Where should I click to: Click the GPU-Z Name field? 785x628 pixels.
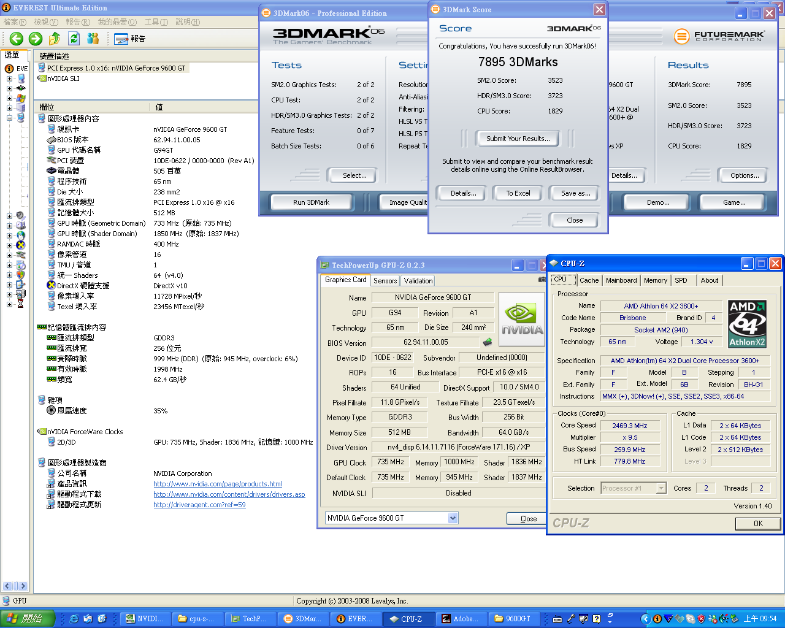tap(432, 297)
